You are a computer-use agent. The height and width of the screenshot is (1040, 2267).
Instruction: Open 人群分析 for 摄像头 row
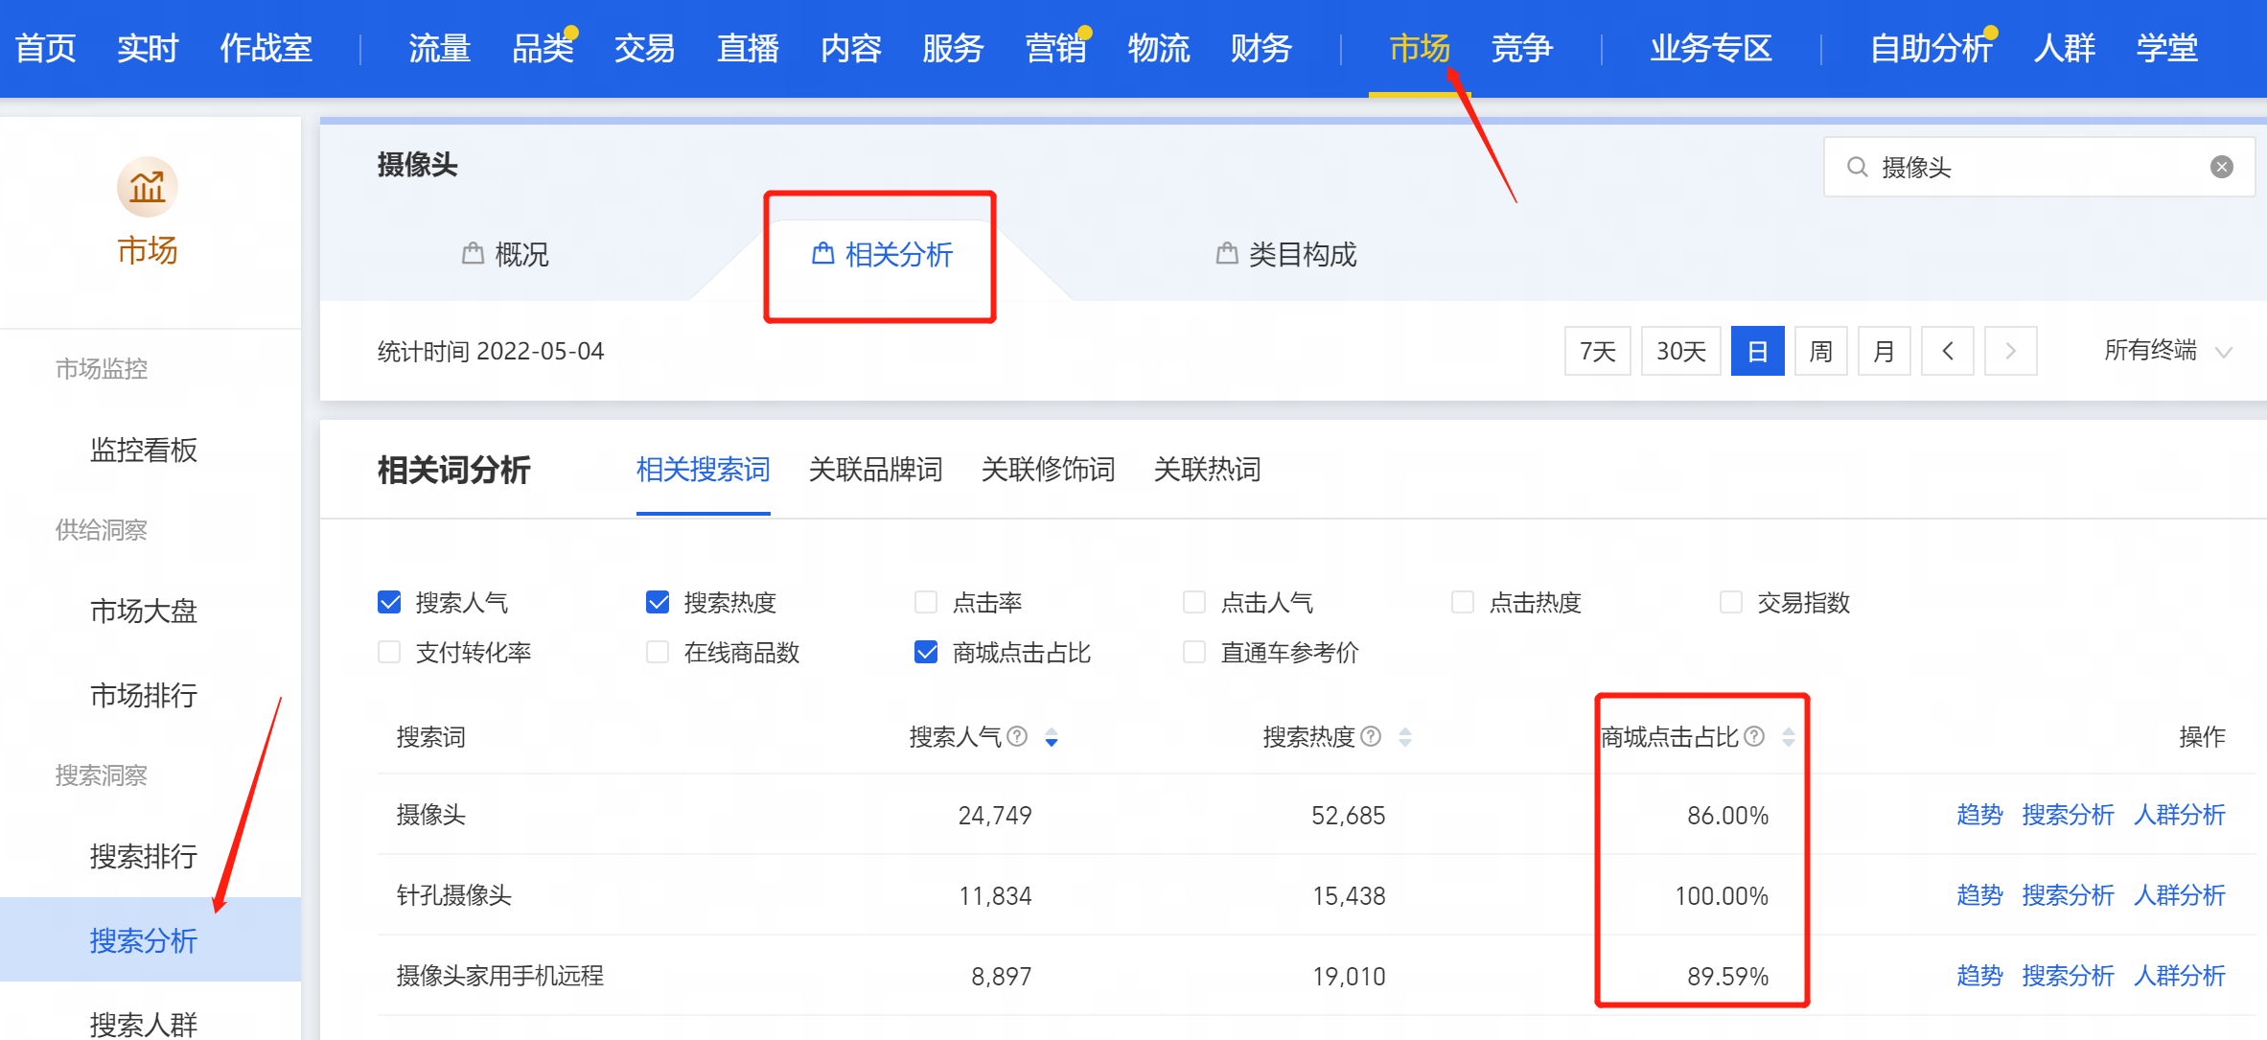point(2180,815)
